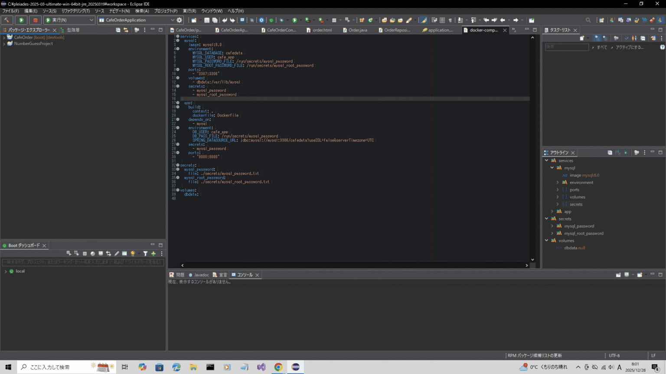Collapse the mysql node in the Outline view
The width and height of the screenshot is (666, 374).
point(552,168)
